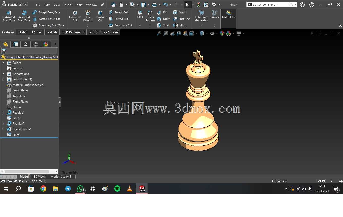Viewport: 343px width, 217px height.
Task: Select the Rib tool
Action: [x=162, y=12]
